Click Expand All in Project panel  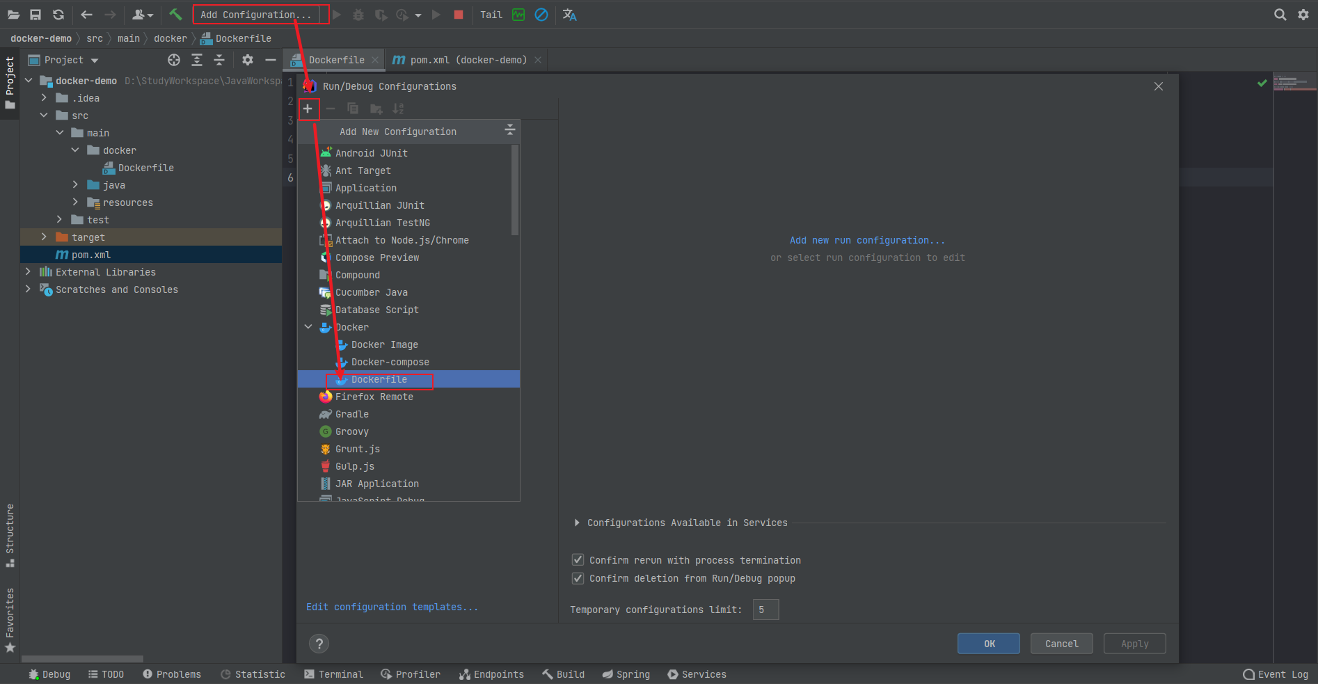(x=197, y=60)
